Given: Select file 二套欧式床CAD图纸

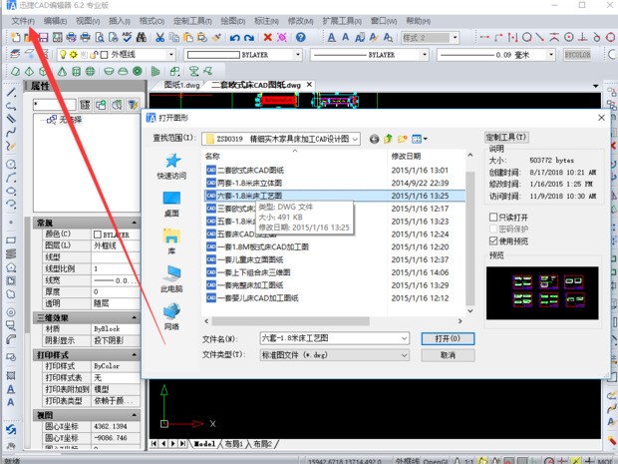Looking at the screenshot, I should click(x=250, y=171).
